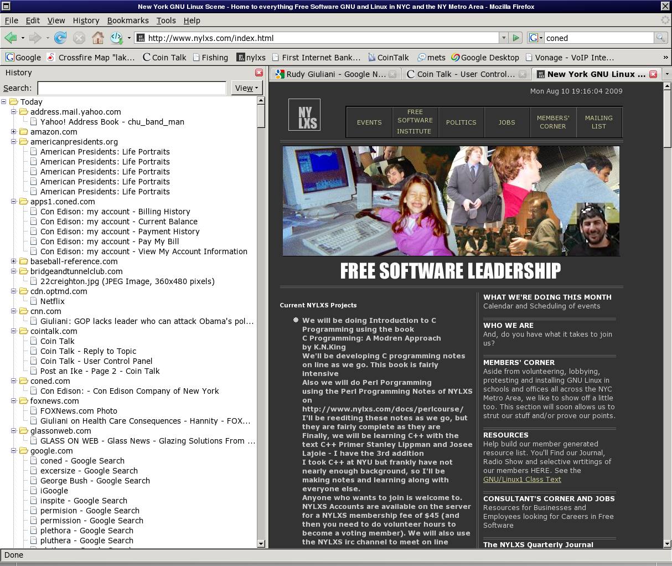The width and height of the screenshot is (672, 566).
Task: Open the nylxs bookmark
Action: (251, 57)
